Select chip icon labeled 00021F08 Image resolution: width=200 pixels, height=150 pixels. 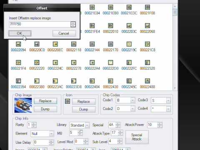147,7
